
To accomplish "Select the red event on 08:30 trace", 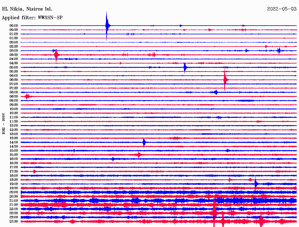I will pyautogui.click(x=27, y=96).
